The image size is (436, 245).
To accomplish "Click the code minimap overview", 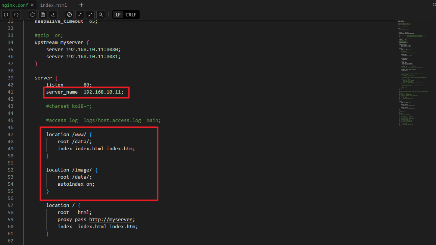I will coord(414,73).
